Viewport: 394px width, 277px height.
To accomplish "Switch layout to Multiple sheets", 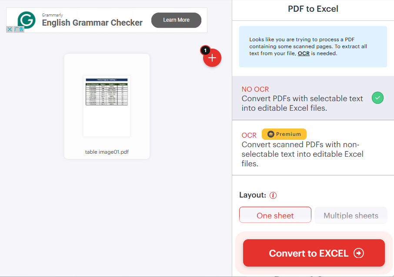I will pyautogui.click(x=351, y=215).
